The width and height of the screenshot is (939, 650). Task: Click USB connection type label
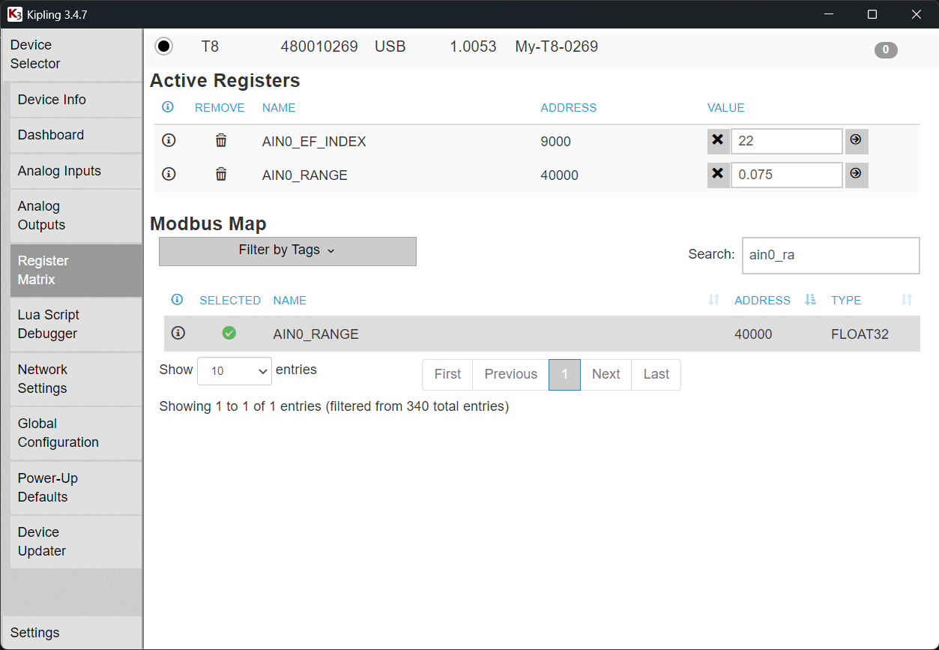(390, 46)
